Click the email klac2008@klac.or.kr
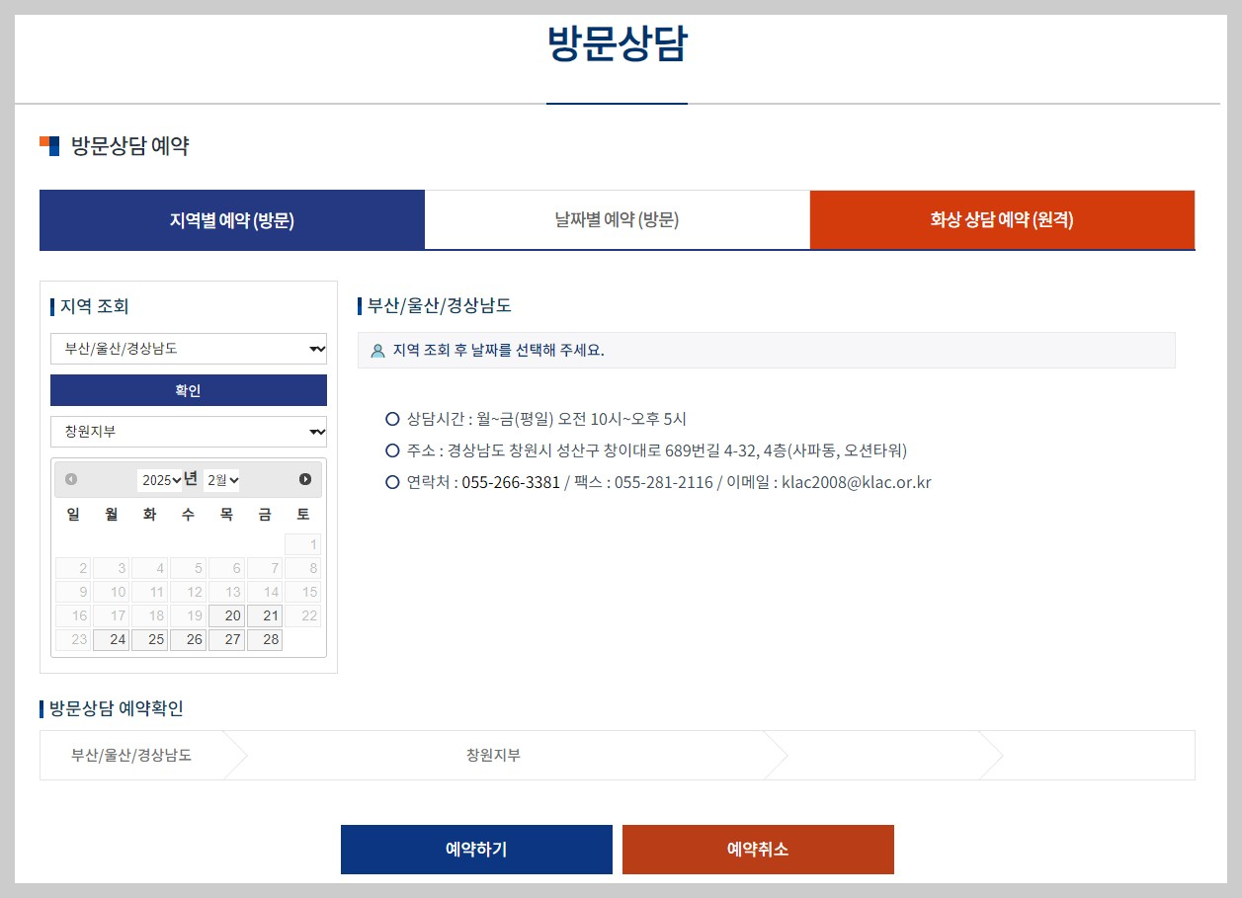Screen dimensions: 1242x898 [x=857, y=483]
